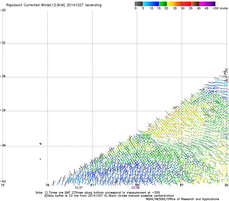The height and width of the screenshot is (201, 229).
Task: Click the '-36' latitude axis label
Action: (3, 110)
